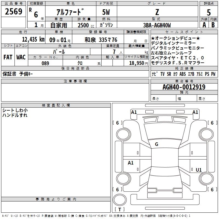The image size is (219, 219).
Task: Click the 純正装備 header
Action: point(184,68)
